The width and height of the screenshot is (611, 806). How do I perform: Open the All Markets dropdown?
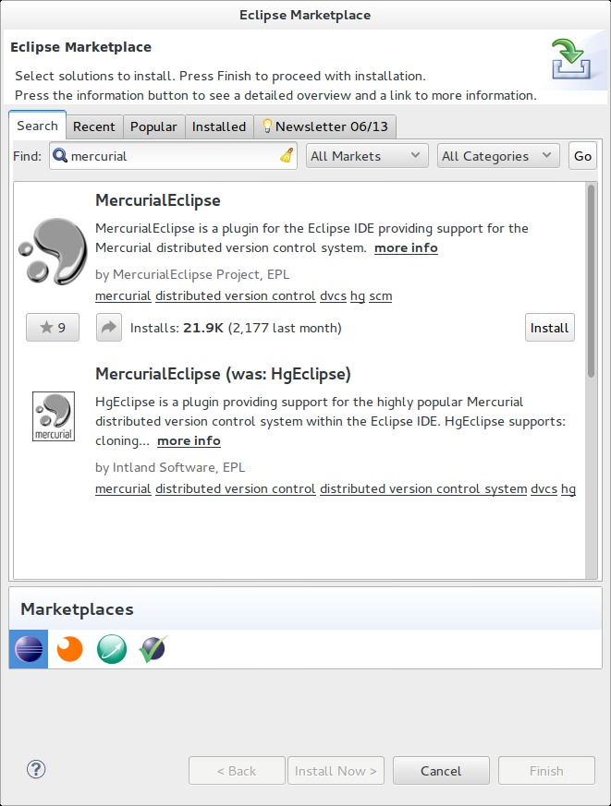click(366, 156)
